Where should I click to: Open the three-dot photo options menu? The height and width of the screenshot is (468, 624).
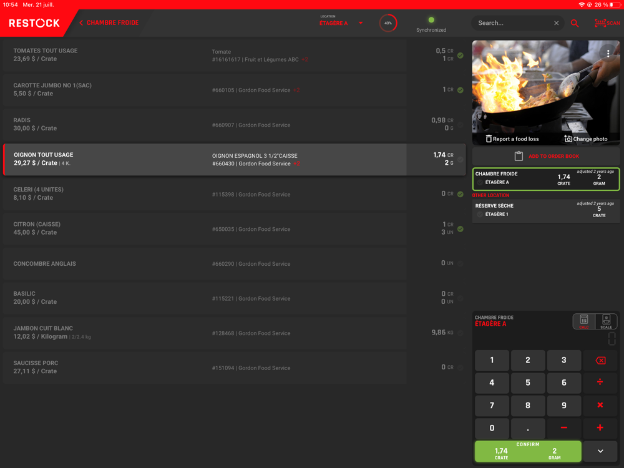(608, 54)
